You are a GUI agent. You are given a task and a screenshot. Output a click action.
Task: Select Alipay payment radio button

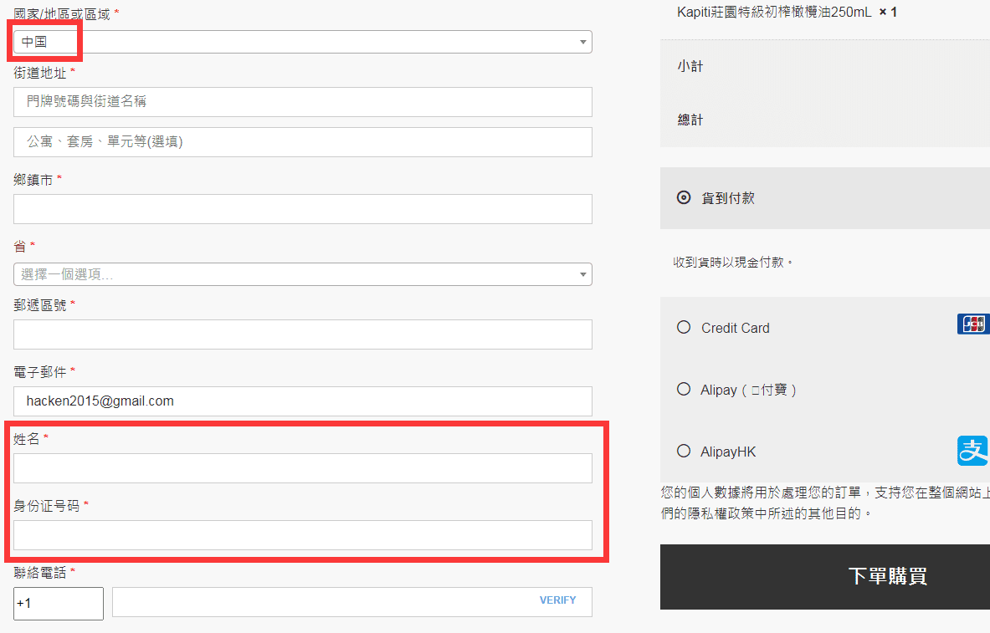coord(684,389)
